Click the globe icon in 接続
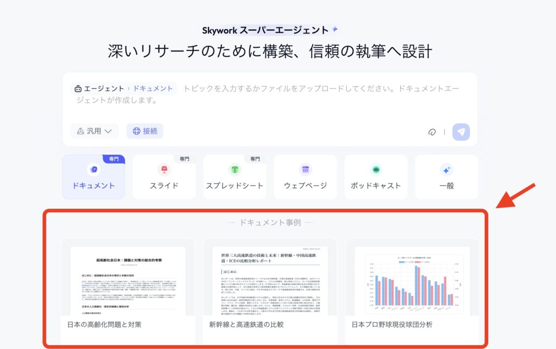Image resolution: width=556 pixels, height=349 pixels. point(136,131)
